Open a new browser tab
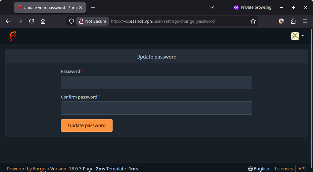The image size is (313, 172). (93, 7)
